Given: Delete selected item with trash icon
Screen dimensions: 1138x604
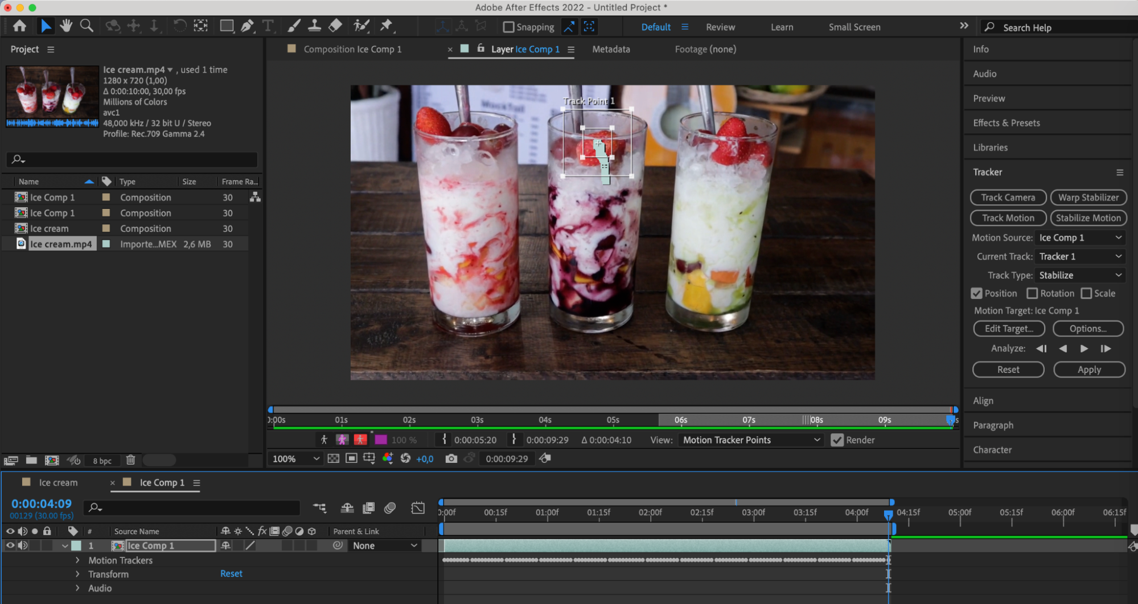Looking at the screenshot, I should [x=130, y=460].
